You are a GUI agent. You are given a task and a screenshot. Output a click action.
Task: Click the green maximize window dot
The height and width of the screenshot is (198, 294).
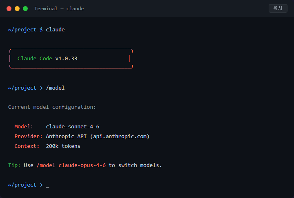25,9
